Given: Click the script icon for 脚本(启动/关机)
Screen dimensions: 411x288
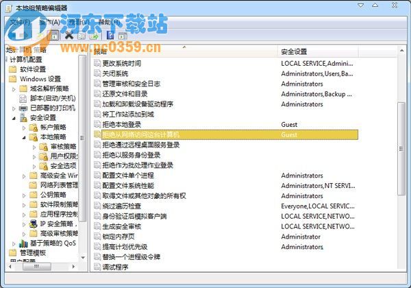Looking at the screenshot, I should pos(23,98).
